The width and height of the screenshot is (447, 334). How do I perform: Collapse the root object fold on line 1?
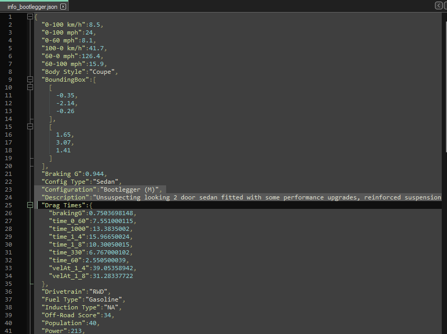click(30, 17)
